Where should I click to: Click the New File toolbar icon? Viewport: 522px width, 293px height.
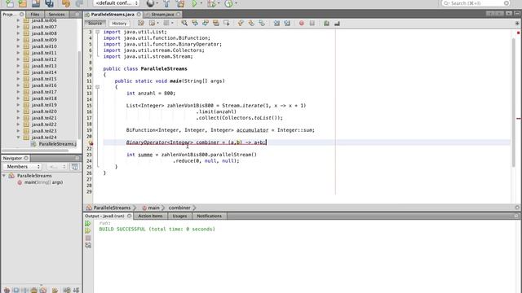10,3
